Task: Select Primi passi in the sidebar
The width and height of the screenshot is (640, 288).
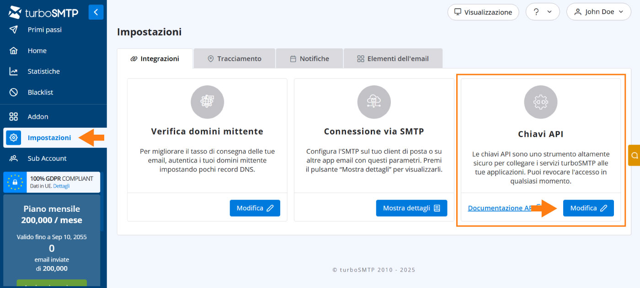Action: (44, 30)
